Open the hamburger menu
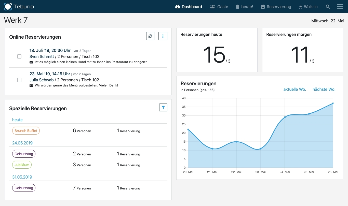Viewport: 348px width, 206px height. point(340,7)
